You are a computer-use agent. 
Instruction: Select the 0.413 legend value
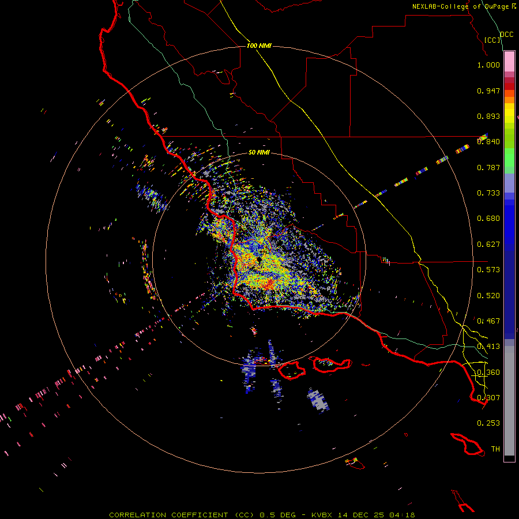tap(488, 347)
